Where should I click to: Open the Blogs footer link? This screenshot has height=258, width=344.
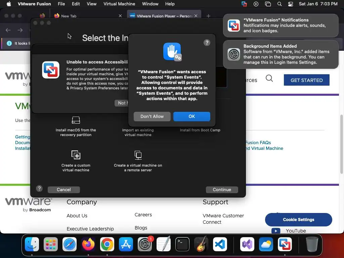[x=141, y=228]
